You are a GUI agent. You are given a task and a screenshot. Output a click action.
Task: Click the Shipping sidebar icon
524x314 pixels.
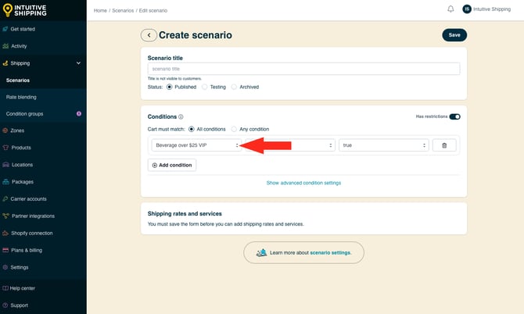coord(5,63)
